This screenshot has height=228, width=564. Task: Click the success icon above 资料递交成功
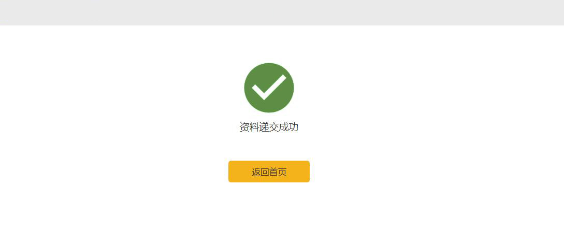pos(269,88)
